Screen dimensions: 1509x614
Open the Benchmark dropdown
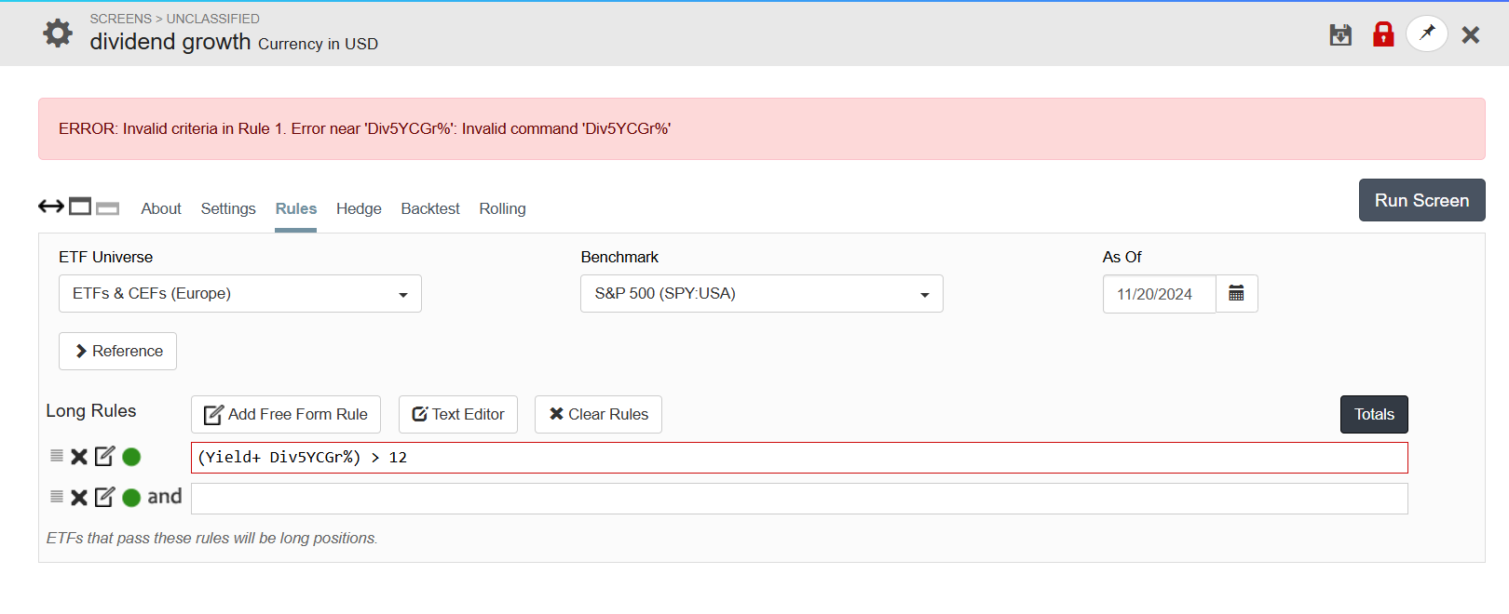pos(762,294)
